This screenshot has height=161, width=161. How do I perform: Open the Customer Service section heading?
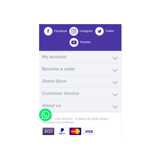point(61,93)
